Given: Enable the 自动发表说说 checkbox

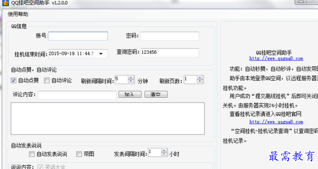Looking at the screenshot, I should (32, 154).
